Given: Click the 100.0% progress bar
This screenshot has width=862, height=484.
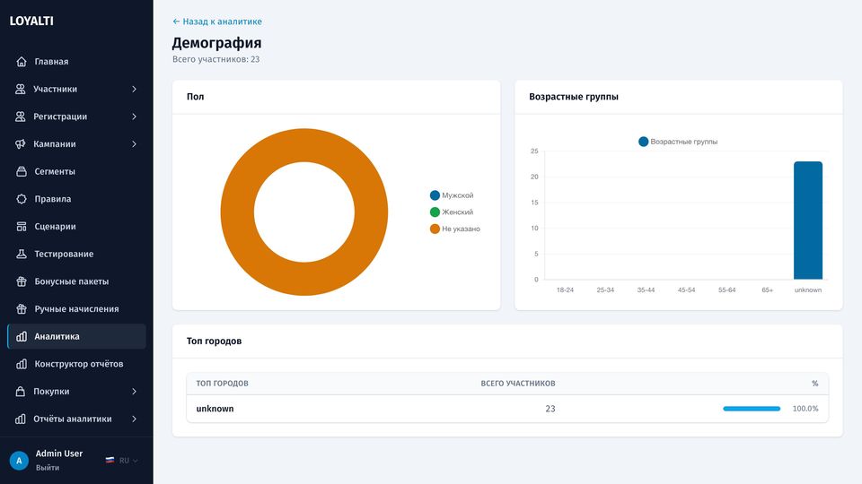Looking at the screenshot, I should [x=752, y=409].
